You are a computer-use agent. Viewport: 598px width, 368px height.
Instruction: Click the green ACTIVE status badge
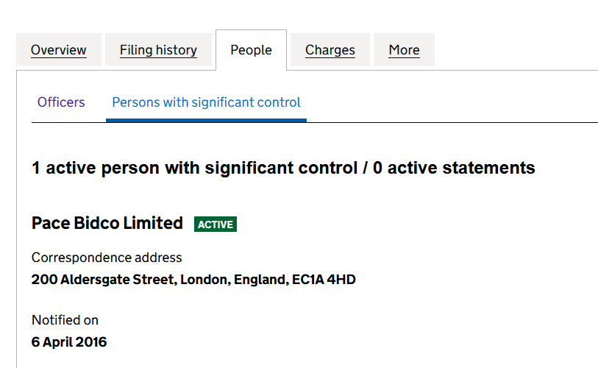pos(216,224)
